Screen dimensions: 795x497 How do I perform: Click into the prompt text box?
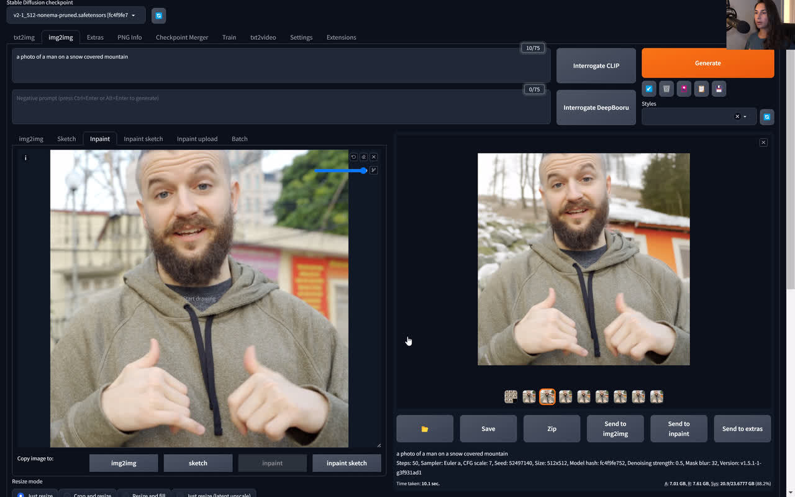(x=281, y=65)
